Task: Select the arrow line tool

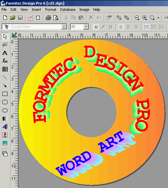Action: pos(5,85)
